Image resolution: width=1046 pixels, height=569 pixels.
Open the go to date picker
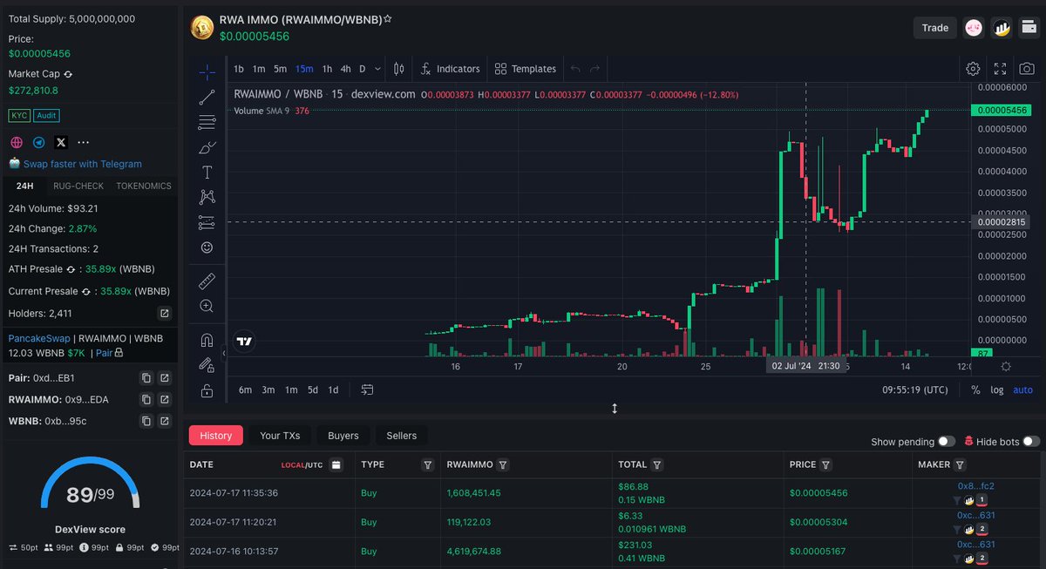pos(367,389)
